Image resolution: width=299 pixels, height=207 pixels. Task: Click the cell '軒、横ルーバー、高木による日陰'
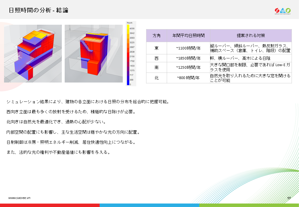coord(251,58)
